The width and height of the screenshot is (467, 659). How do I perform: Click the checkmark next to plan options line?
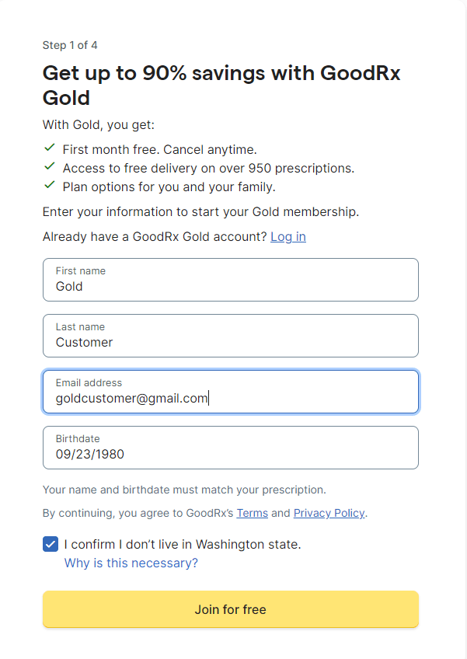[x=50, y=186]
